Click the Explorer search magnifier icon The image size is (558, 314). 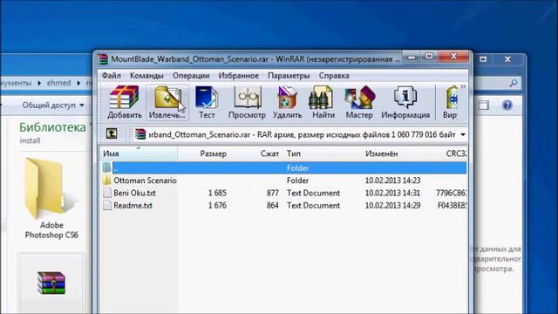tap(514, 83)
